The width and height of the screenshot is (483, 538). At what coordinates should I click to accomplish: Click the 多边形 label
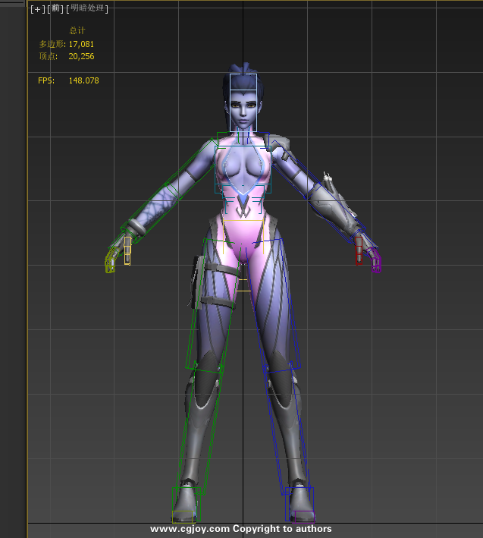(x=52, y=44)
